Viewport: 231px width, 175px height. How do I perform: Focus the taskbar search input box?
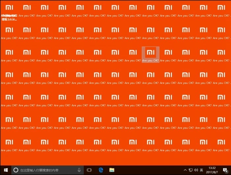[46, 170]
